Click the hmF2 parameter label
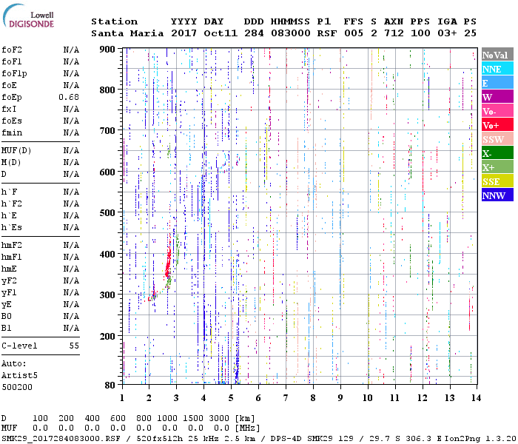 point(12,245)
